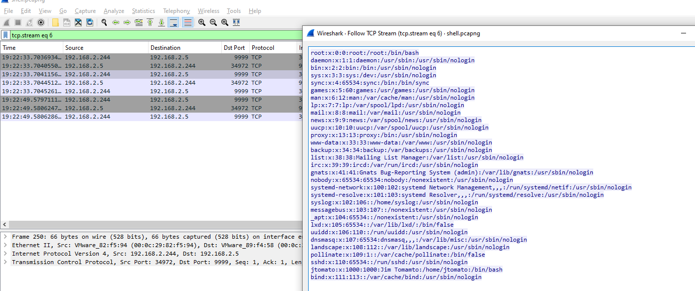Viewport: 695px width, 291px height.
Task: Zoom in on packet list text
Action: click(202, 22)
